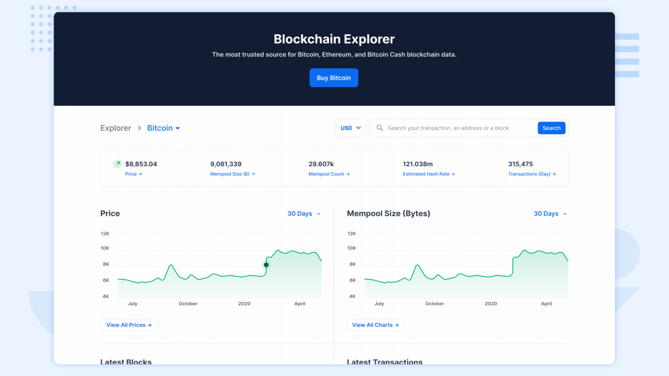
Task: Click the arrow beside Mempool Count
Action: (348, 174)
